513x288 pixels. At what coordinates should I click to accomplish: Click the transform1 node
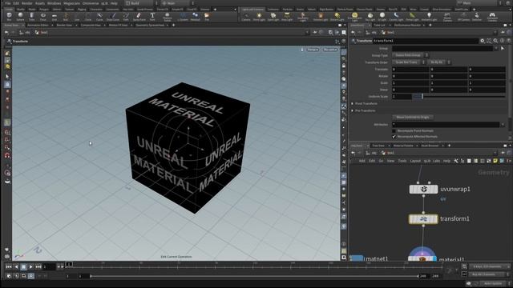(423, 218)
